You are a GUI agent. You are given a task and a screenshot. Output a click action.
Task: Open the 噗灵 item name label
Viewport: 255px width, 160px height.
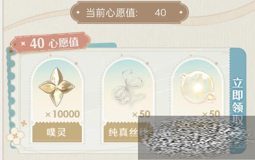pyautogui.click(x=57, y=132)
